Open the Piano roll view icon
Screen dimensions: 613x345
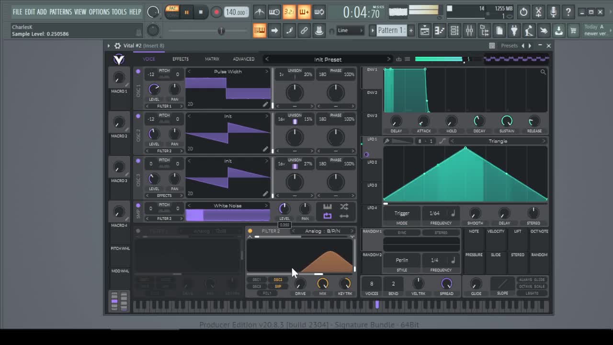click(x=439, y=31)
